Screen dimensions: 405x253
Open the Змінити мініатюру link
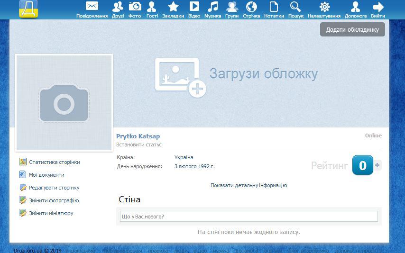(51, 213)
